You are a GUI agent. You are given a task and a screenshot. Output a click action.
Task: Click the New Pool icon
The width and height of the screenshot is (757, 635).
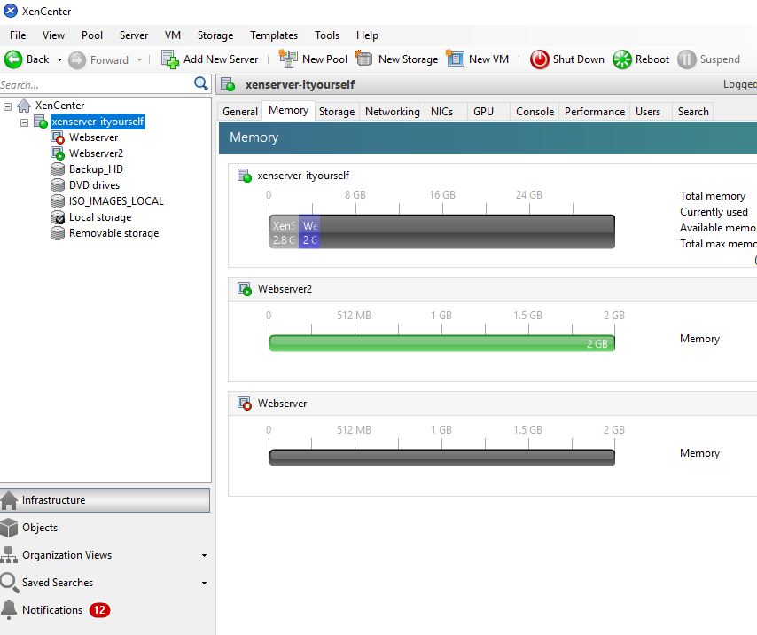(x=288, y=59)
